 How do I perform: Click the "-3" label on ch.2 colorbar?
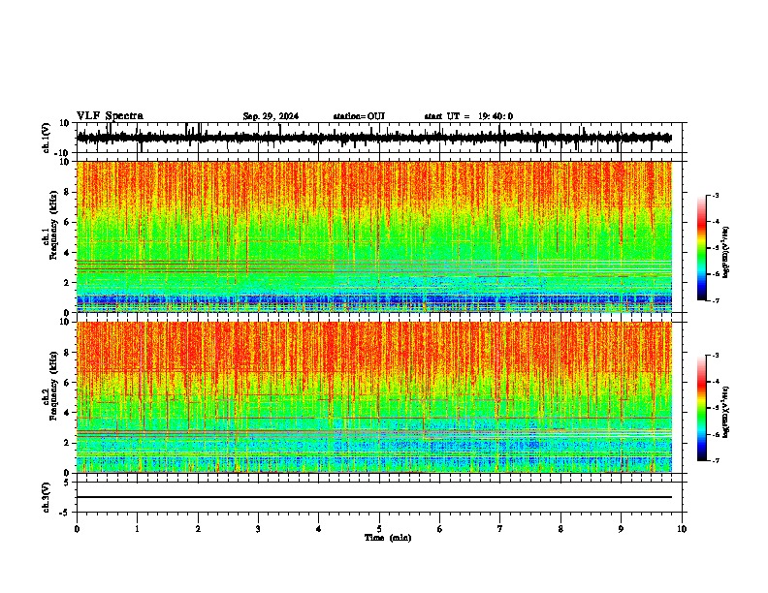click(716, 356)
